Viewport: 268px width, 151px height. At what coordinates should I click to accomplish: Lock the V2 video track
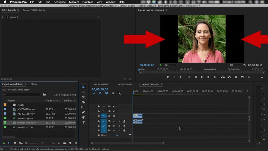(x=99, y=111)
